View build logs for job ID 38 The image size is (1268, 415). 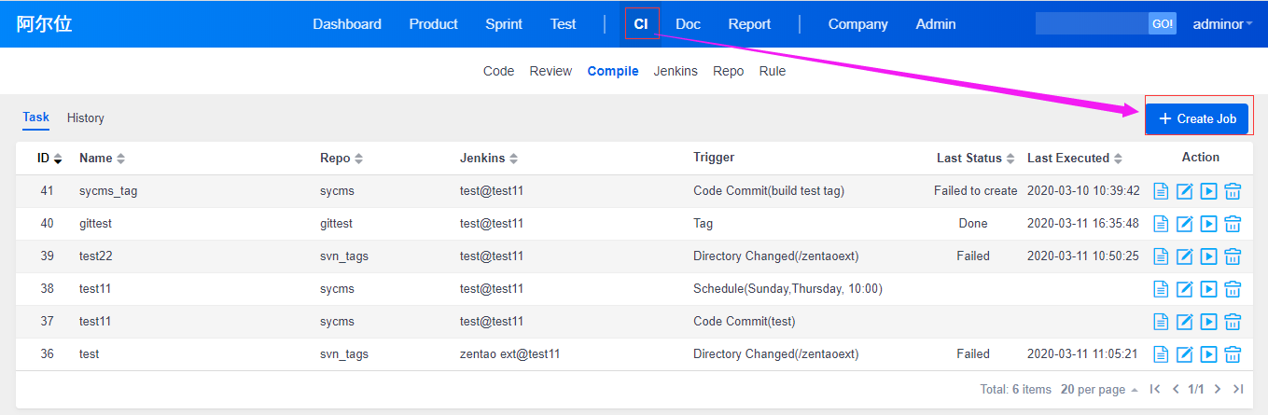1161,289
